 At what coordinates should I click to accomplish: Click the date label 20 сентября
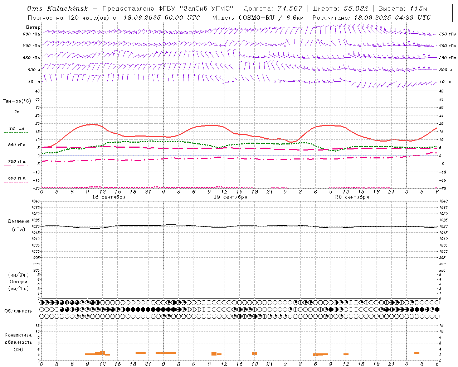[x=352, y=197]
